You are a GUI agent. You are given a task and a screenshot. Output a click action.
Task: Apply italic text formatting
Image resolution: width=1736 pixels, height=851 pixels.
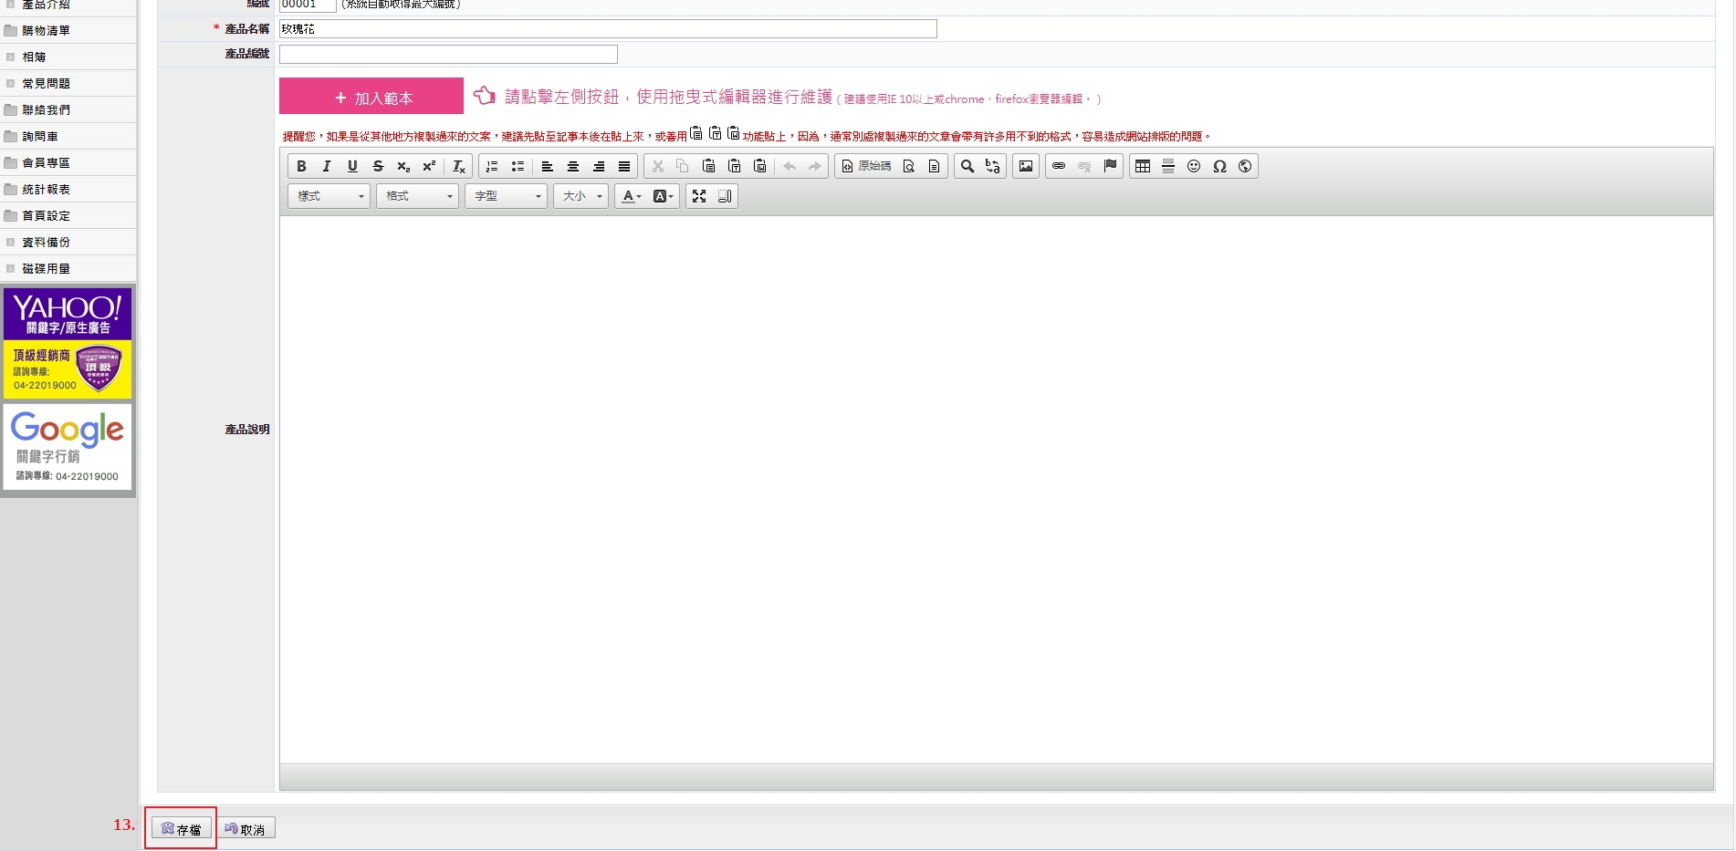tap(327, 166)
